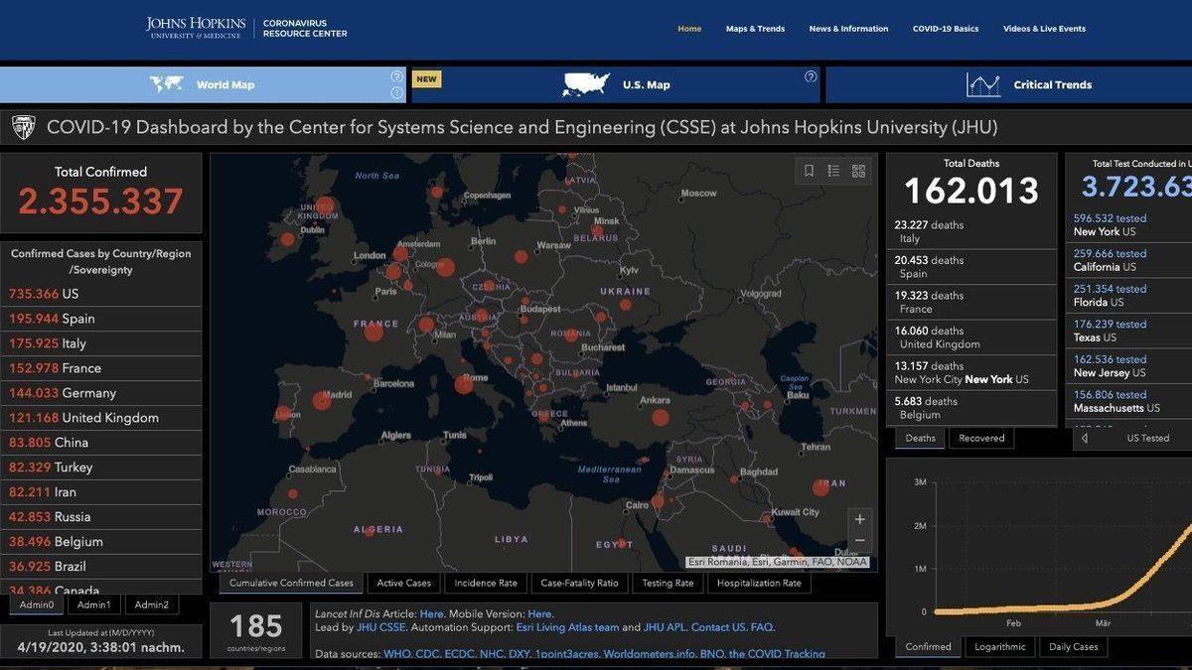
Task: Open the basemap gallery grid icon
Action: 858,171
